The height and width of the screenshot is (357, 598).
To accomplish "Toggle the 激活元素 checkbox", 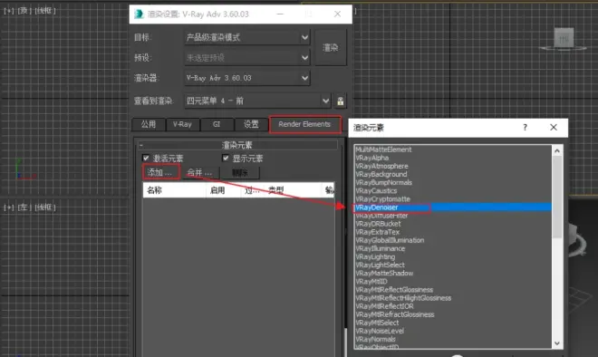I will pos(146,158).
